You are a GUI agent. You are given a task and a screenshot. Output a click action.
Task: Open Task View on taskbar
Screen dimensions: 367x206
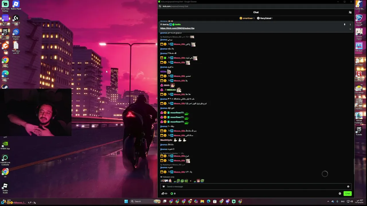[x=165, y=201]
